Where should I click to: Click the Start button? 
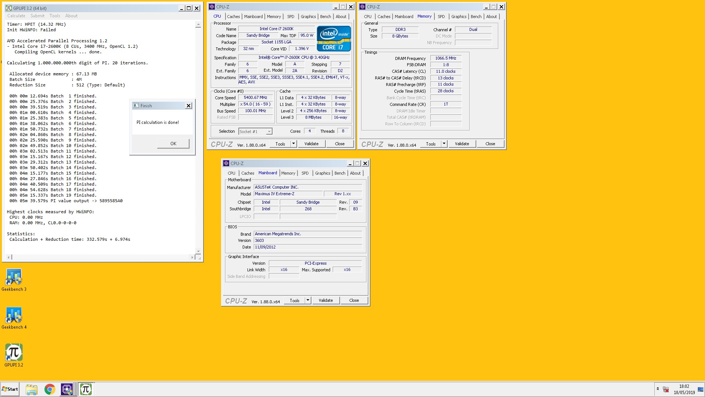pos(10,389)
